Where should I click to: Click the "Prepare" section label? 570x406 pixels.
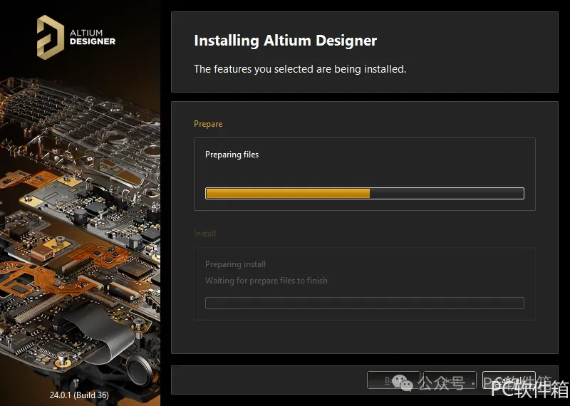(208, 124)
